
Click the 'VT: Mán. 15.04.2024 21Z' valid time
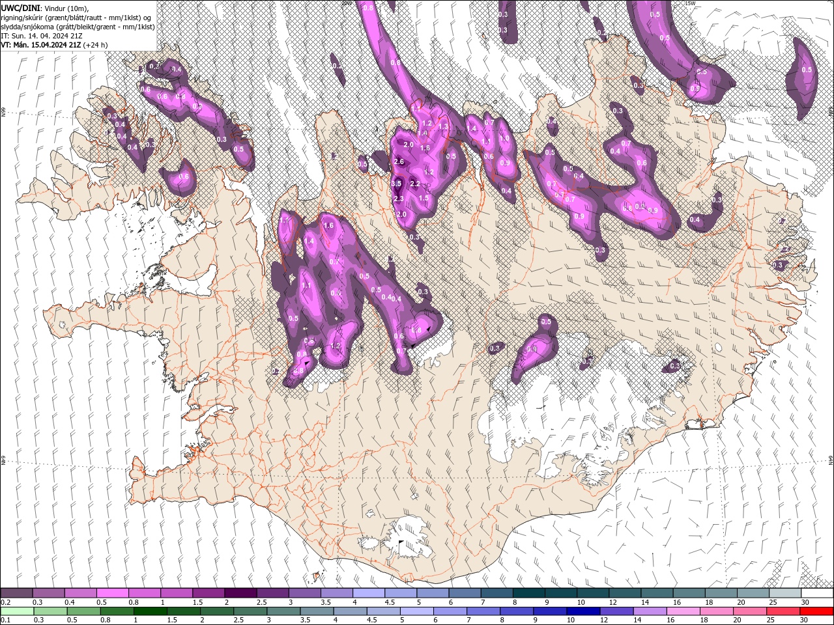[x=40, y=44]
